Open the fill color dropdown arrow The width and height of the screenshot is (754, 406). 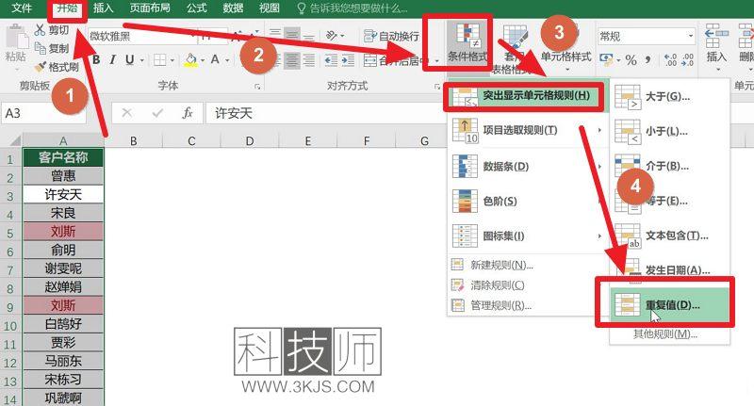click(203, 60)
